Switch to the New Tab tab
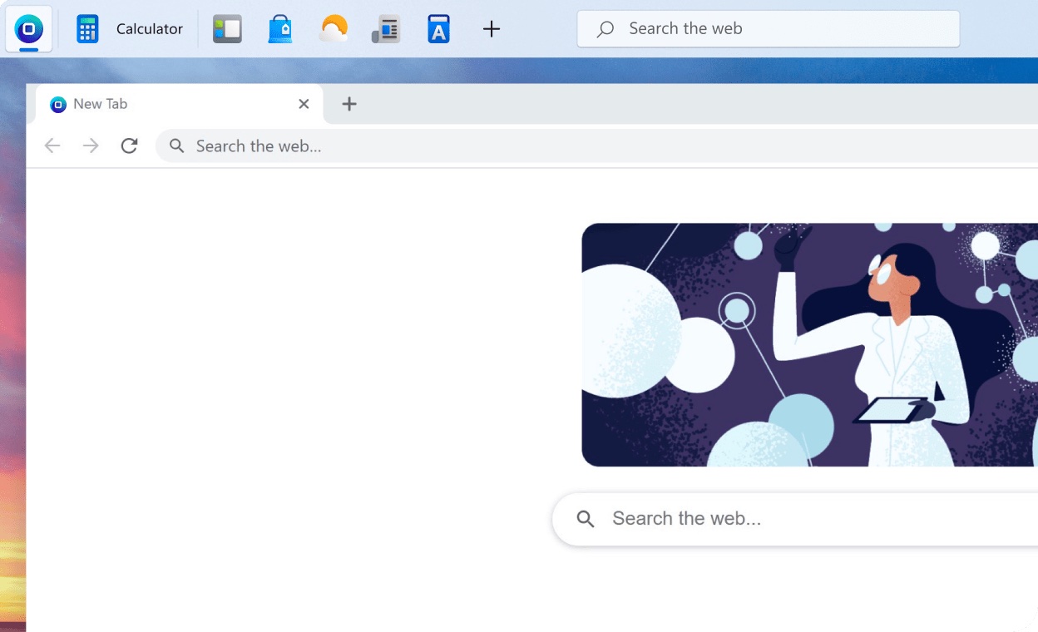The width and height of the screenshot is (1038, 632). (150, 104)
